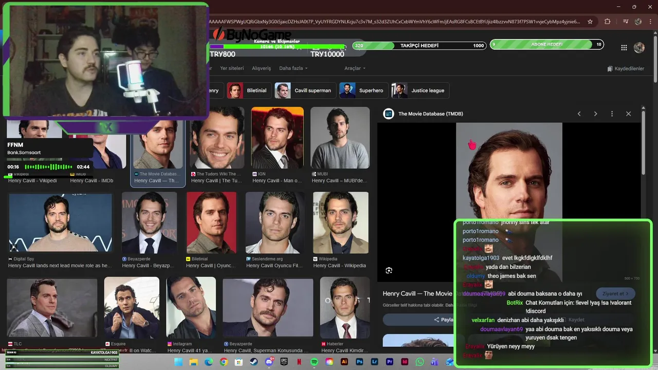
Task: Switch to Google Chrome taskbar icon
Action: (x=224, y=362)
